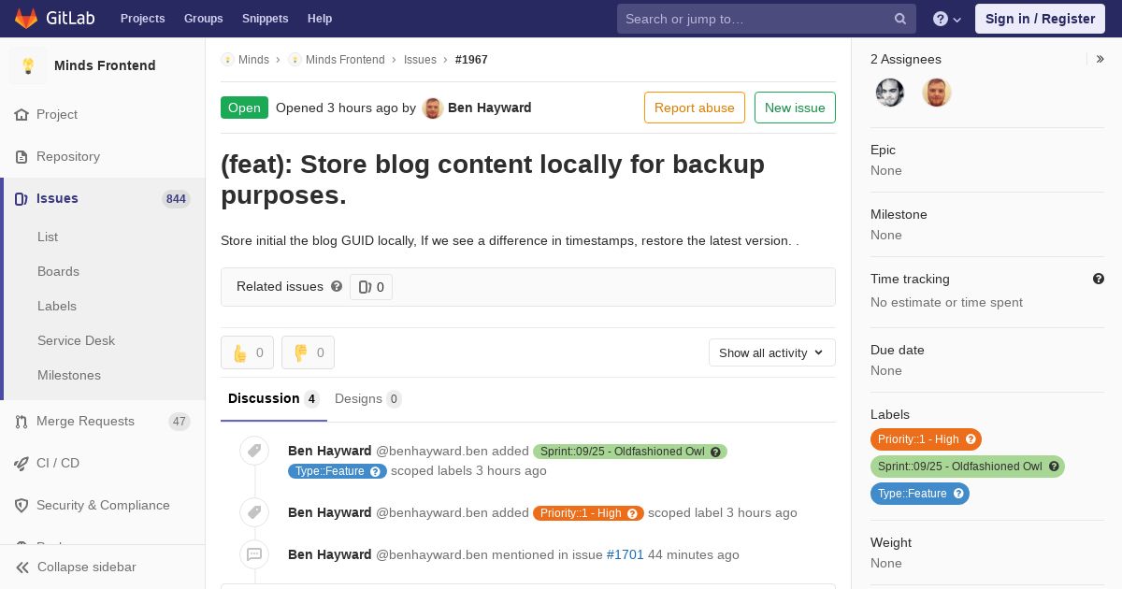The image size is (1122, 589).
Task: Click Sign in / Register button
Action: [x=1040, y=19]
